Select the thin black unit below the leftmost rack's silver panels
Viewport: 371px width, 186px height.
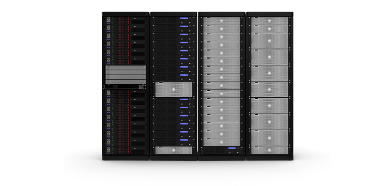(x=125, y=86)
